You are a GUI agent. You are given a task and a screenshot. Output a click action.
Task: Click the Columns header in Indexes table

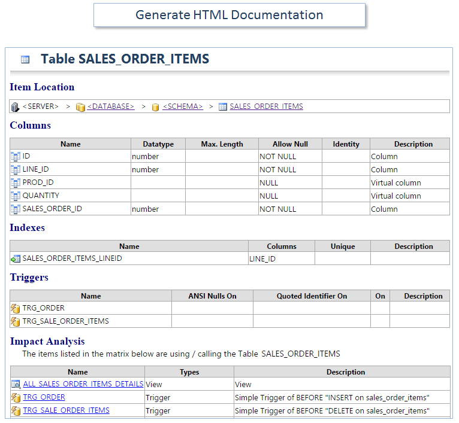click(282, 246)
